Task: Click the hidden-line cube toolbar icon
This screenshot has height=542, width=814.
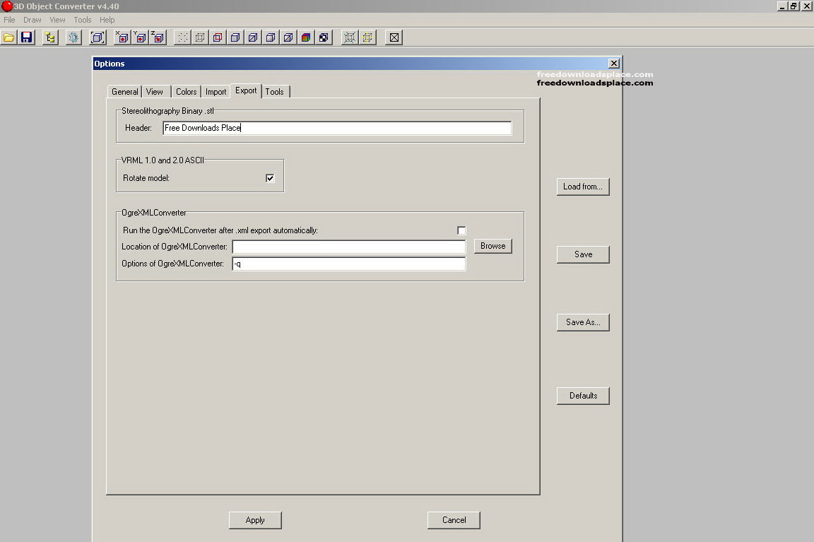Action: pos(235,37)
